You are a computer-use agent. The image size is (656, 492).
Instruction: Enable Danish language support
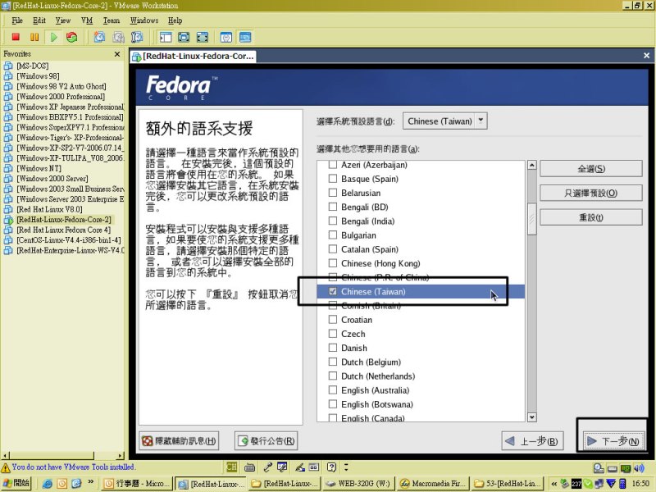333,348
